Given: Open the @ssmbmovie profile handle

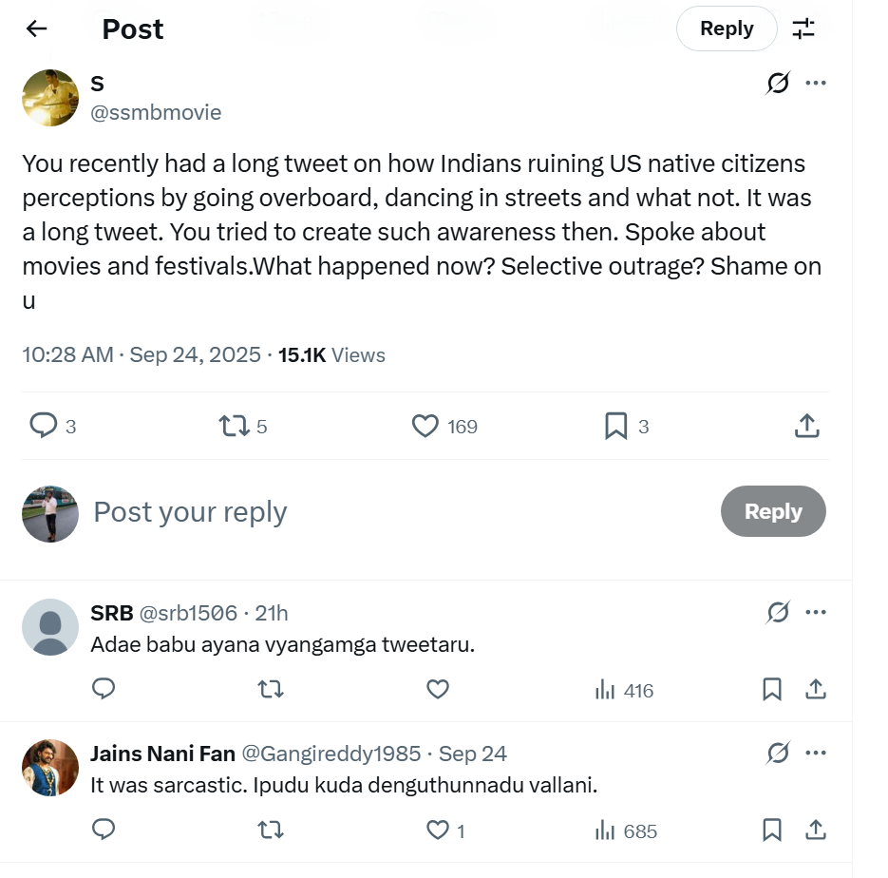Looking at the screenshot, I should (x=156, y=112).
